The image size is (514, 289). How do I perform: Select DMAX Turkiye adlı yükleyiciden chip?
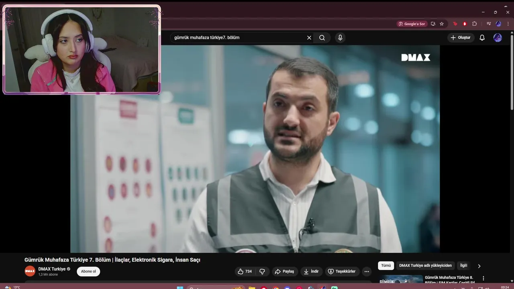tap(425, 265)
